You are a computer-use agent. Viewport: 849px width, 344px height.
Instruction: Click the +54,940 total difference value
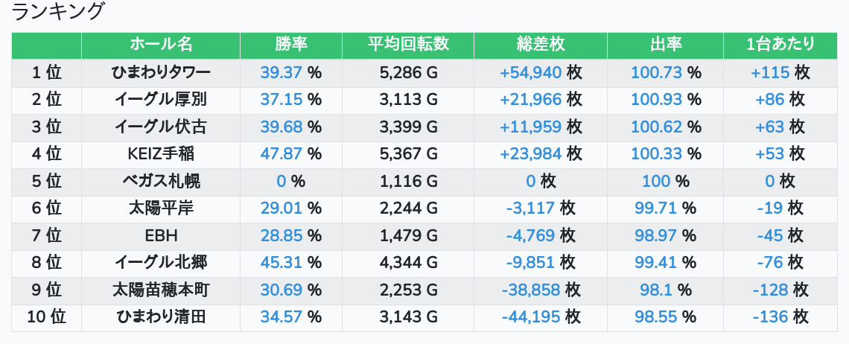(530, 72)
